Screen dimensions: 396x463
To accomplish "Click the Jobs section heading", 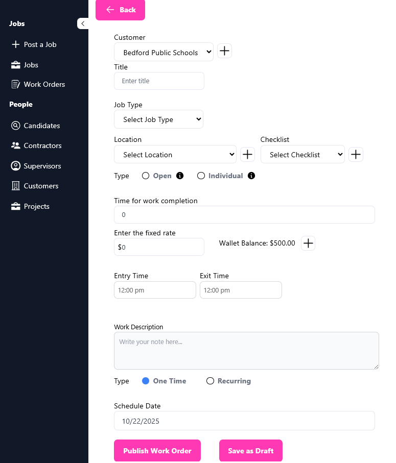I will point(17,23).
